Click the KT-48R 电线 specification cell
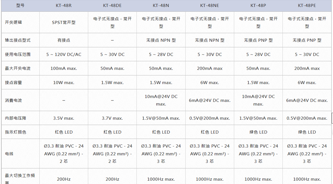Image resolution: width=333 pixels, height=184 pixels. coord(64,154)
